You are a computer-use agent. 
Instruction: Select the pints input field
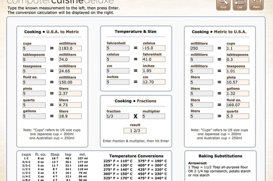tap(34, 93)
